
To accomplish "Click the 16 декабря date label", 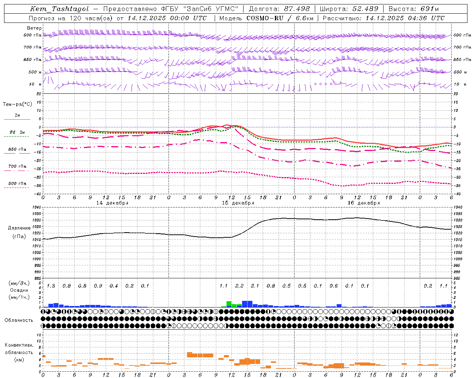I will (364, 203).
